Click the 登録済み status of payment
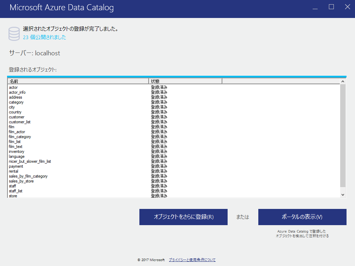Viewport: 355px width, 266px height. click(159, 166)
